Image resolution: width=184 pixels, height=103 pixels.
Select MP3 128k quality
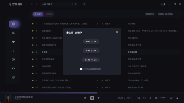[91, 42]
